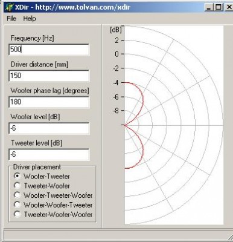Image resolution: width=233 pixels, height=242 pixels.
Task: Click the Woofer phase lag [degrees] label
Action: click(x=49, y=91)
